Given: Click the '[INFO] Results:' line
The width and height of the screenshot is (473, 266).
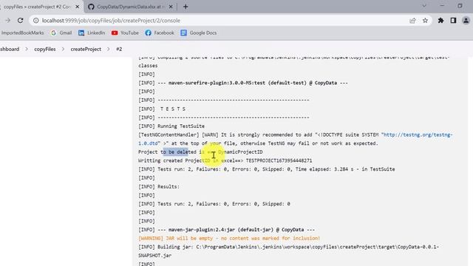Looking at the screenshot, I should tap(159, 187).
